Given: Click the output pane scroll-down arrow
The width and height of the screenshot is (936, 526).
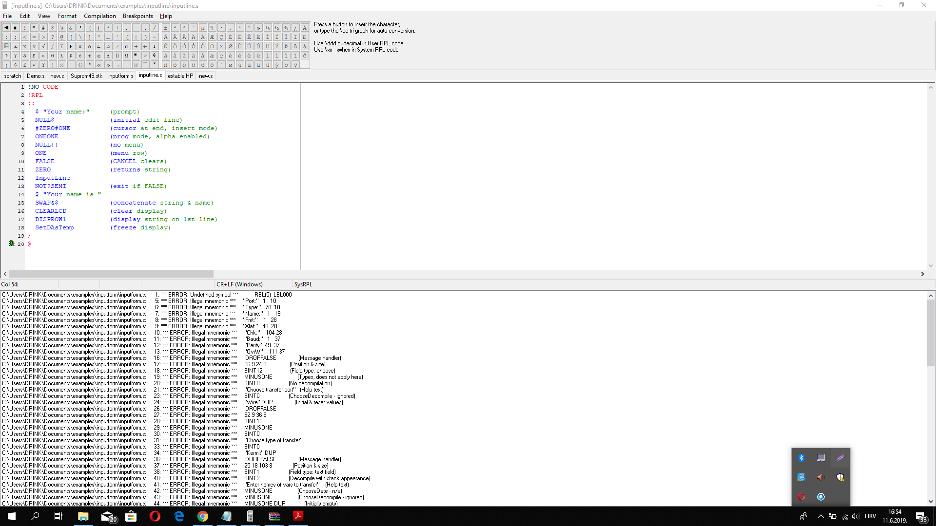Looking at the screenshot, I should click(x=931, y=502).
